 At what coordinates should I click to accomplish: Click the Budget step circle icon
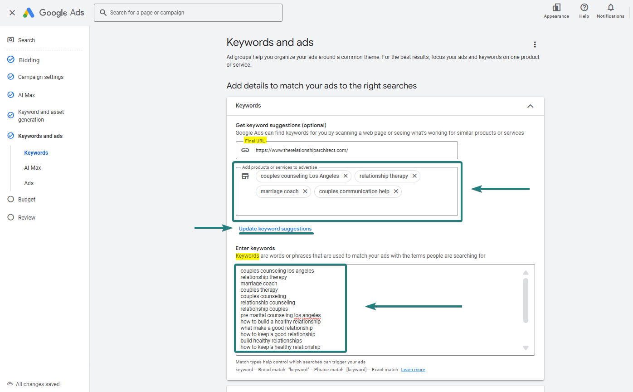11,199
